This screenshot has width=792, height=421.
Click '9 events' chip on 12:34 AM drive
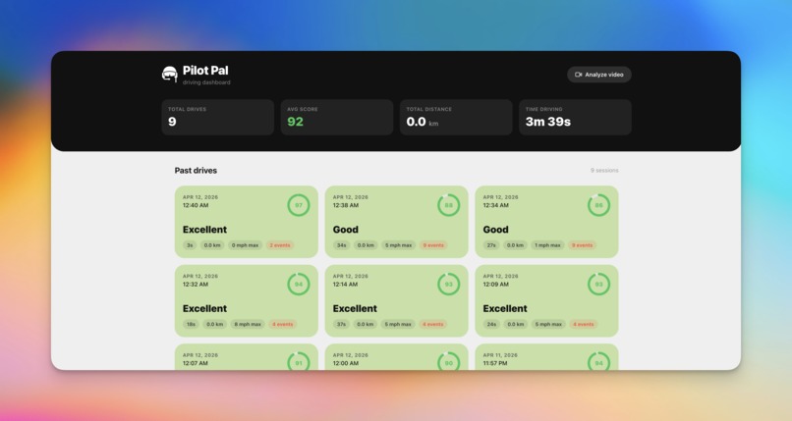582,245
